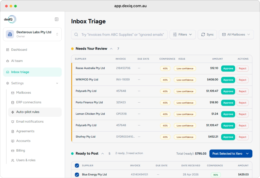
Task: Toggle the select-all checkbox in Ready to Post
Action: [77, 165]
